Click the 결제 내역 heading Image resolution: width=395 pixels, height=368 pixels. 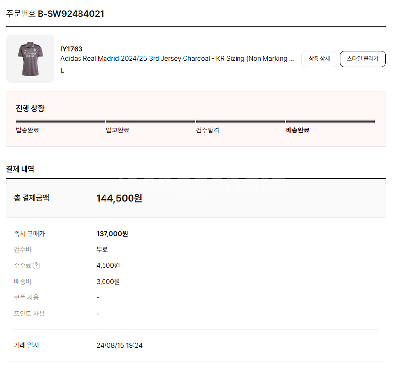click(20, 169)
